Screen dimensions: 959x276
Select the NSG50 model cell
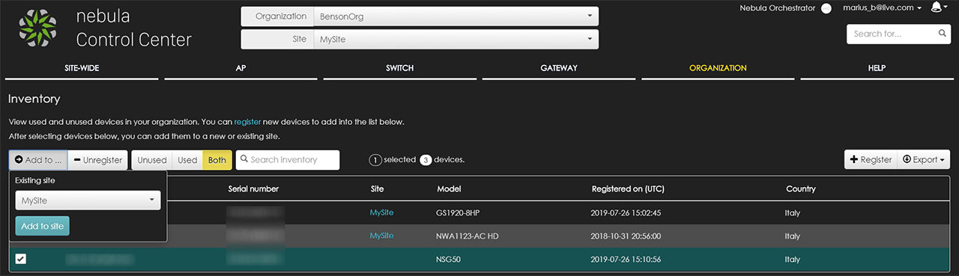click(449, 259)
